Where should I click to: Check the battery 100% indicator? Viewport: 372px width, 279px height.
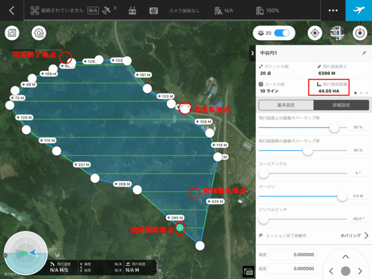click(x=267, y=10)
